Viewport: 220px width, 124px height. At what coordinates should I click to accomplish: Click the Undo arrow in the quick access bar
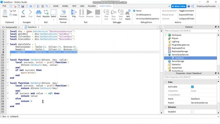coord(47,6)
